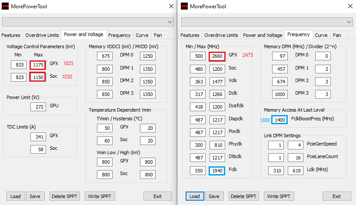
Task: Select the Soc max voltage field 1150
Action: [38, 77]
